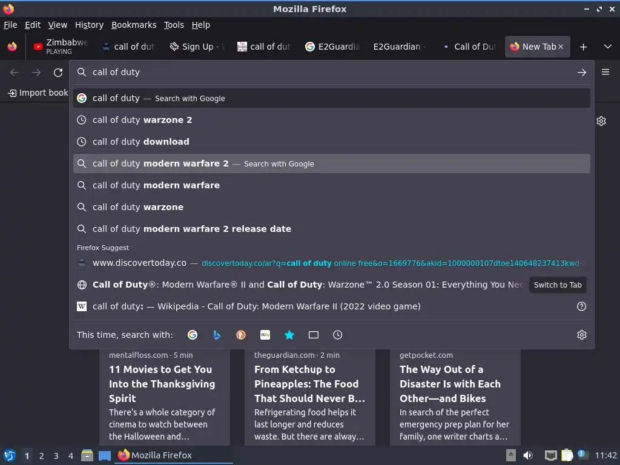This screenshot has height=465, width=620.
Task: Go forward with the forward arrow
Action: click(x=36, y=73)
